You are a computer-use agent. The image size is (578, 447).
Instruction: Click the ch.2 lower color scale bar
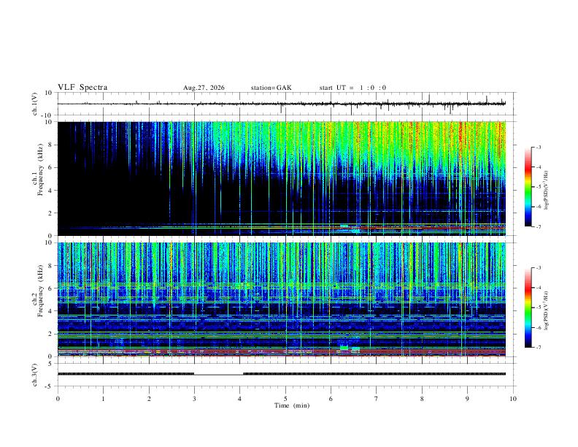(x=528, y=307)
